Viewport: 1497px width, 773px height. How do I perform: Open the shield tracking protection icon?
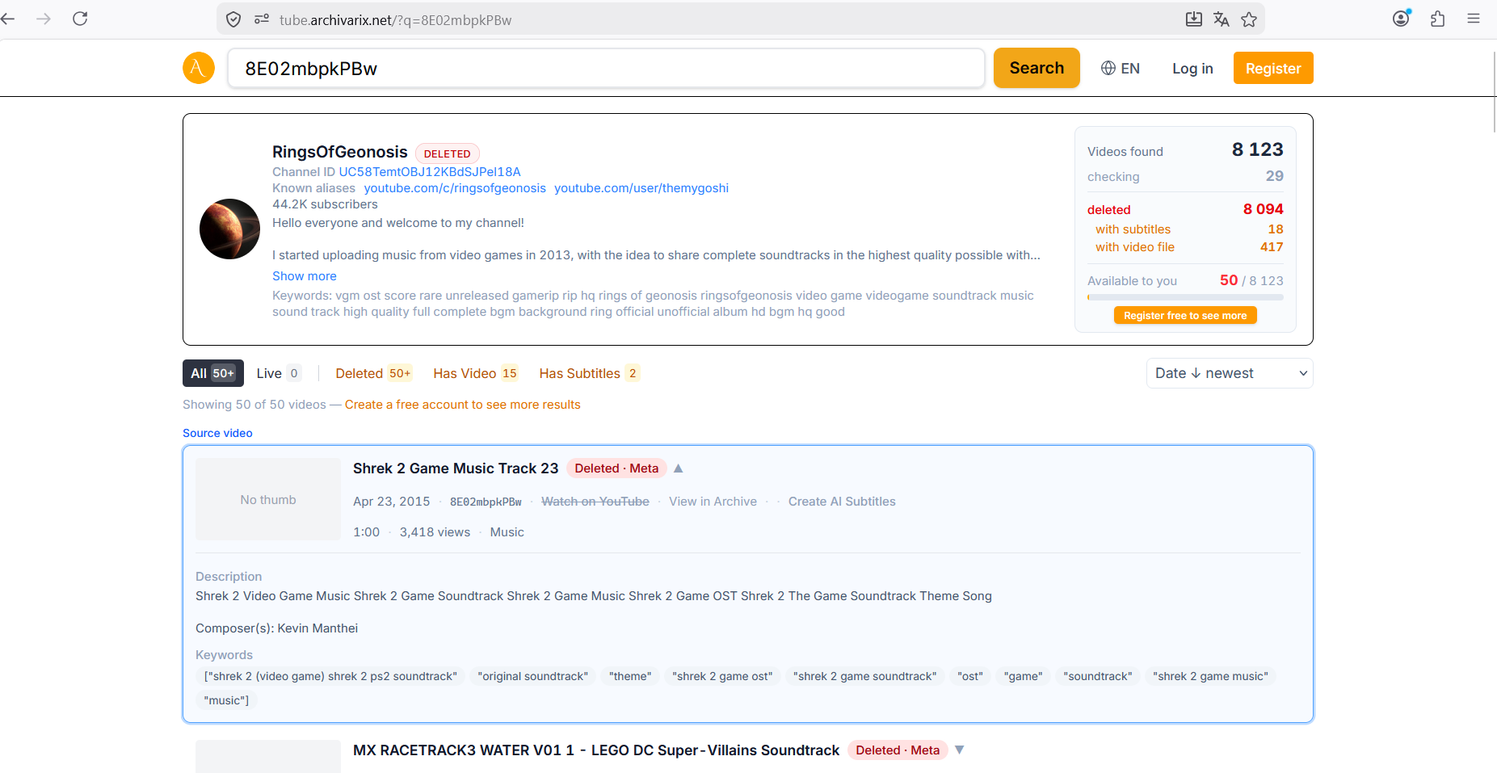(233, 19)
